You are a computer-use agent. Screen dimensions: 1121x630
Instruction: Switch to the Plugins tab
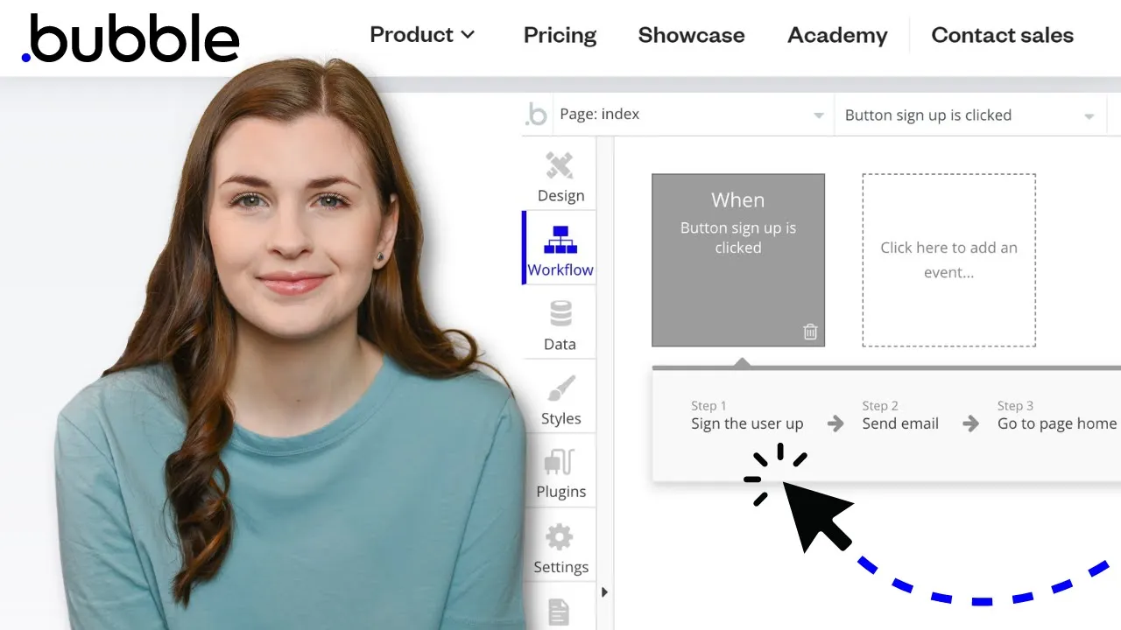(x=560, y=472)
